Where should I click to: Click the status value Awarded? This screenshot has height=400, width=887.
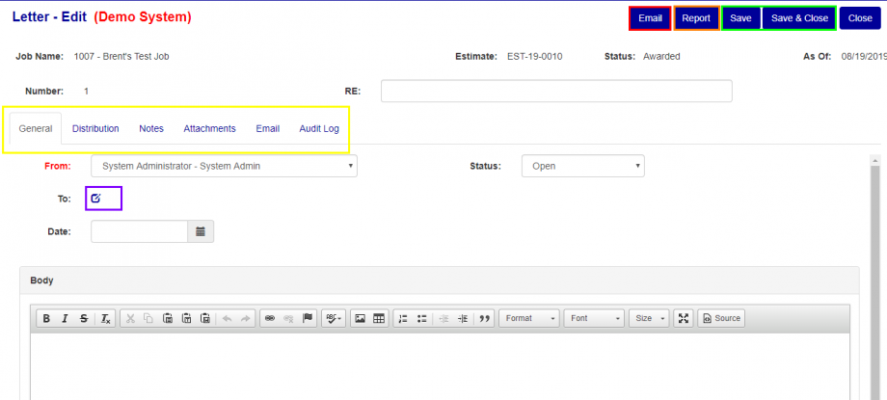pyautogui.click(x=661, y=57)
